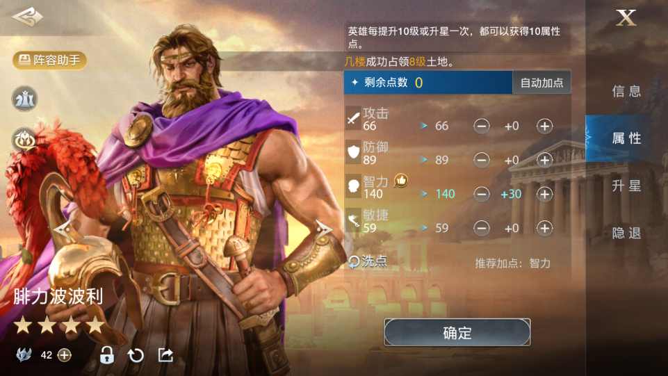Viewport: 668px width, 376px height.
Task: Increase 攻击 attribute with plus button
Action: click(x=544, y=126)
